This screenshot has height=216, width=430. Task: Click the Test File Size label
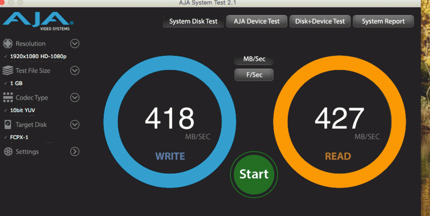coord(33,71)
